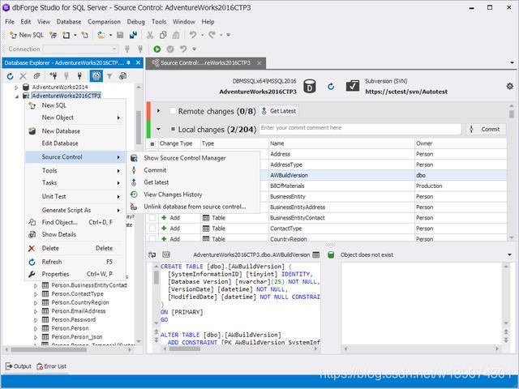
Task: Check the ContactType row checkbox
Action: click(x=152, y=229)
